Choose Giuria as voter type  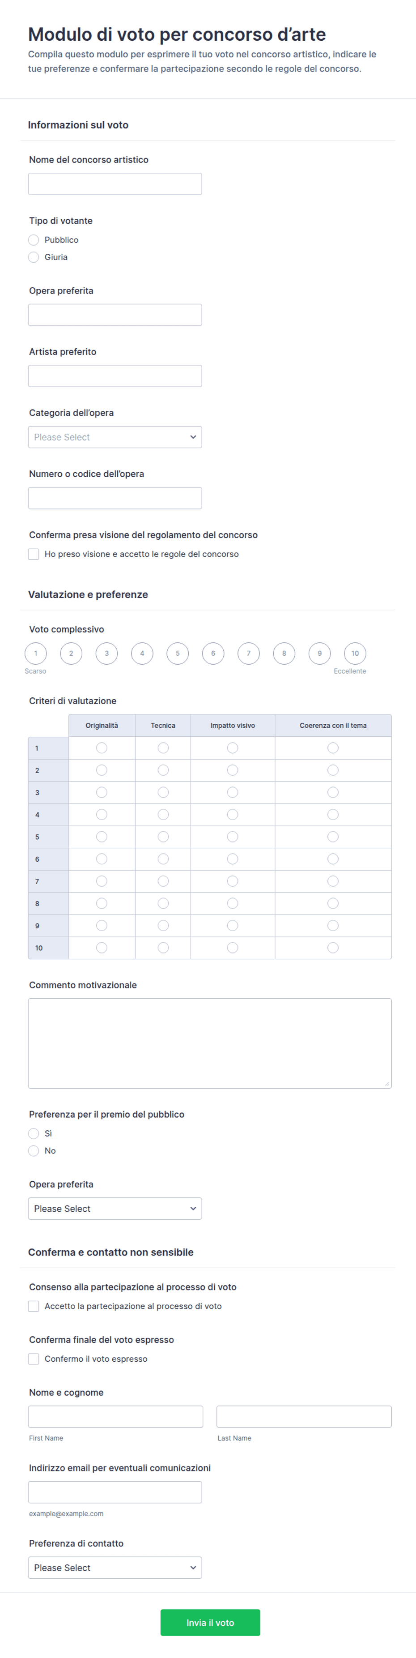coord(34,257)
